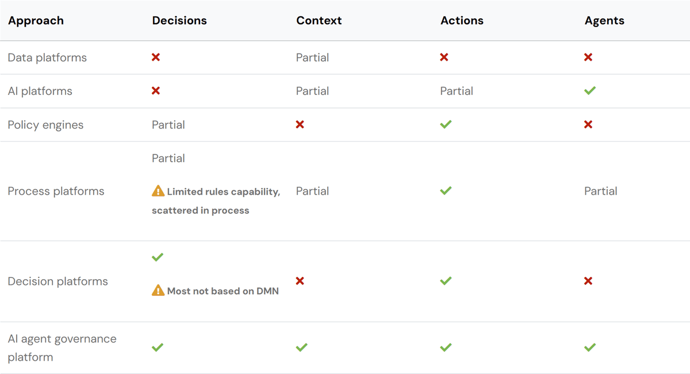Image resolution: width=690 pixels, height=374 pixels.
Task: Click the green check for Policy engines Actions
Action: point(446,125)
